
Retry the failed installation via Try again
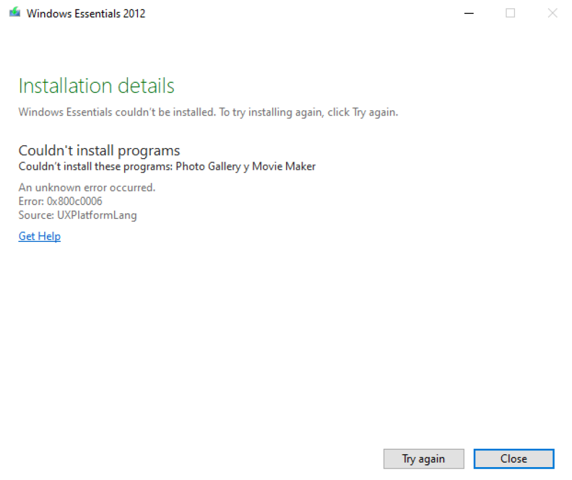tap(423, 458)
